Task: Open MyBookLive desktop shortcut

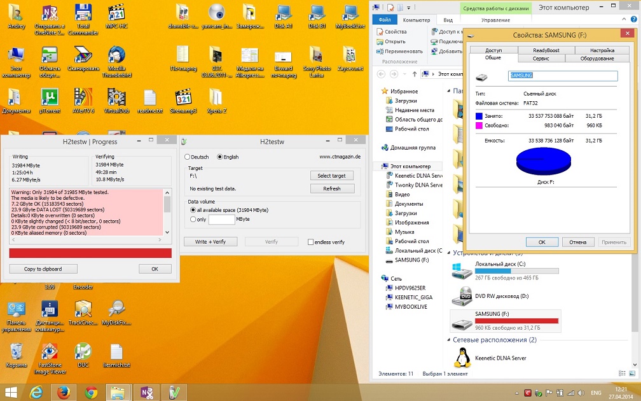Action: (x=350, y=17)
